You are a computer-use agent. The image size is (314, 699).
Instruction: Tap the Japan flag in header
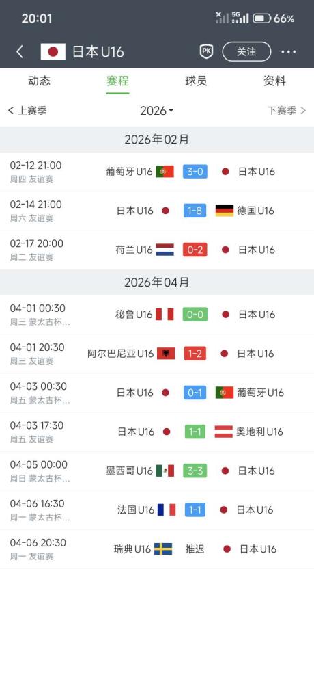click(x=53, y=52)
